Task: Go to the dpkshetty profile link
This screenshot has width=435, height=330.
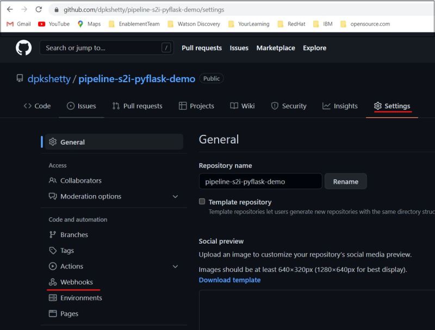Action: point(50,78)
